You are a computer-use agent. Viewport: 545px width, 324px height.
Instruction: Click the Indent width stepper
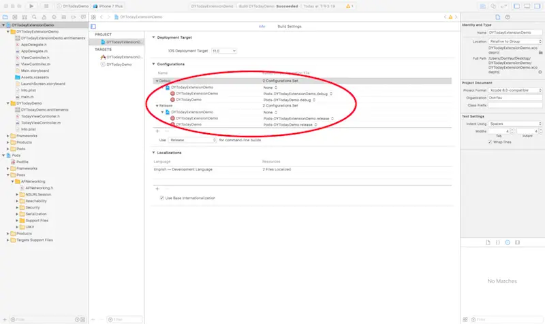[x=540, y=131]
